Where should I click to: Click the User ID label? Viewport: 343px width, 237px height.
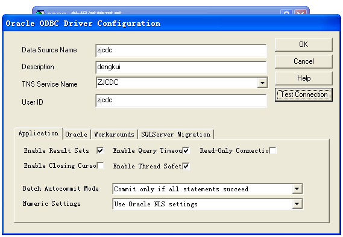tap(33, 102)
